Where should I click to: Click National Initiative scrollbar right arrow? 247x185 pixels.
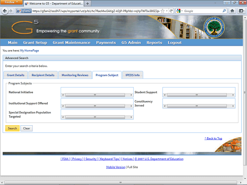(x=131, y=95)
